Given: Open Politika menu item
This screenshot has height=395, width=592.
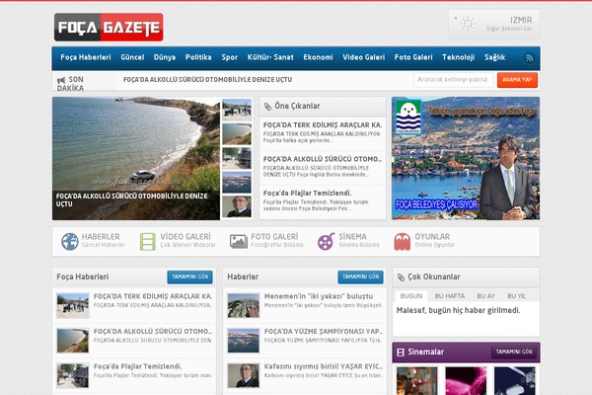Looking at the screenshot, I should click(198, 57).
